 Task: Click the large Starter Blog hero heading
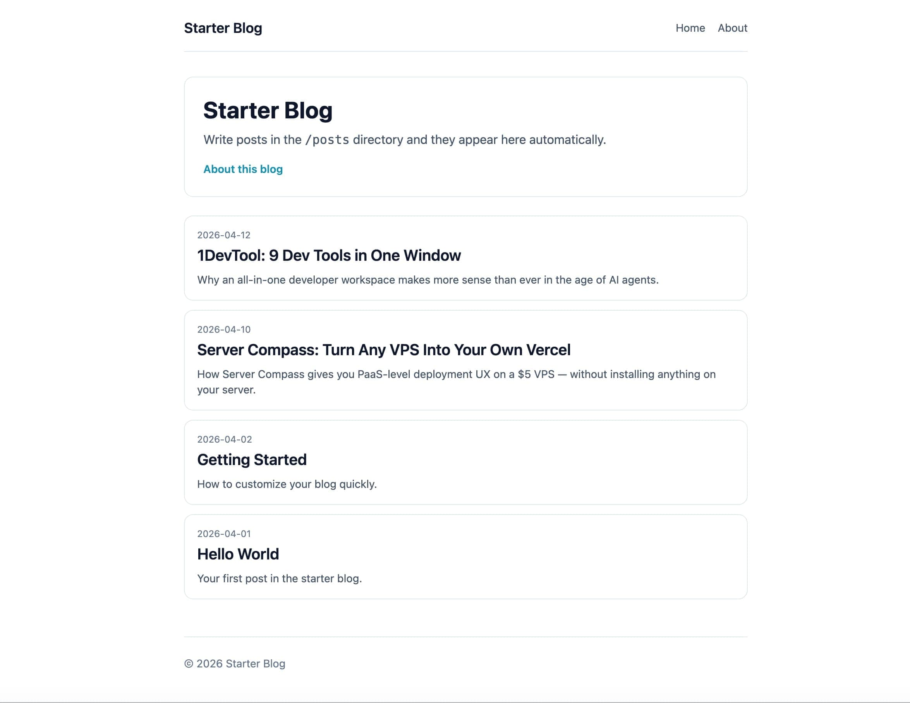(268, 110)
